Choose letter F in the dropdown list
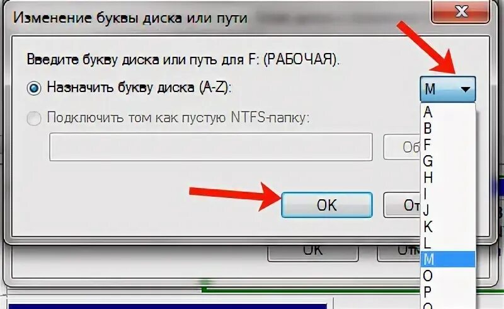Screen dimensions: 504x309 tap(448, 145)
